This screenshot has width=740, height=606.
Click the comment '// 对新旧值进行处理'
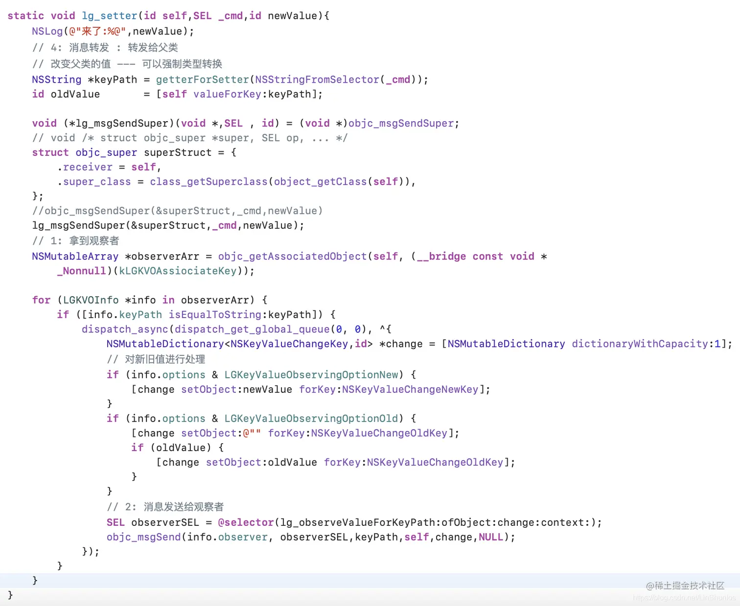156,359
